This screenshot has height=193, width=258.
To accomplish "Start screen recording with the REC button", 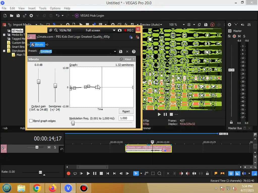I will coord(129,30).
